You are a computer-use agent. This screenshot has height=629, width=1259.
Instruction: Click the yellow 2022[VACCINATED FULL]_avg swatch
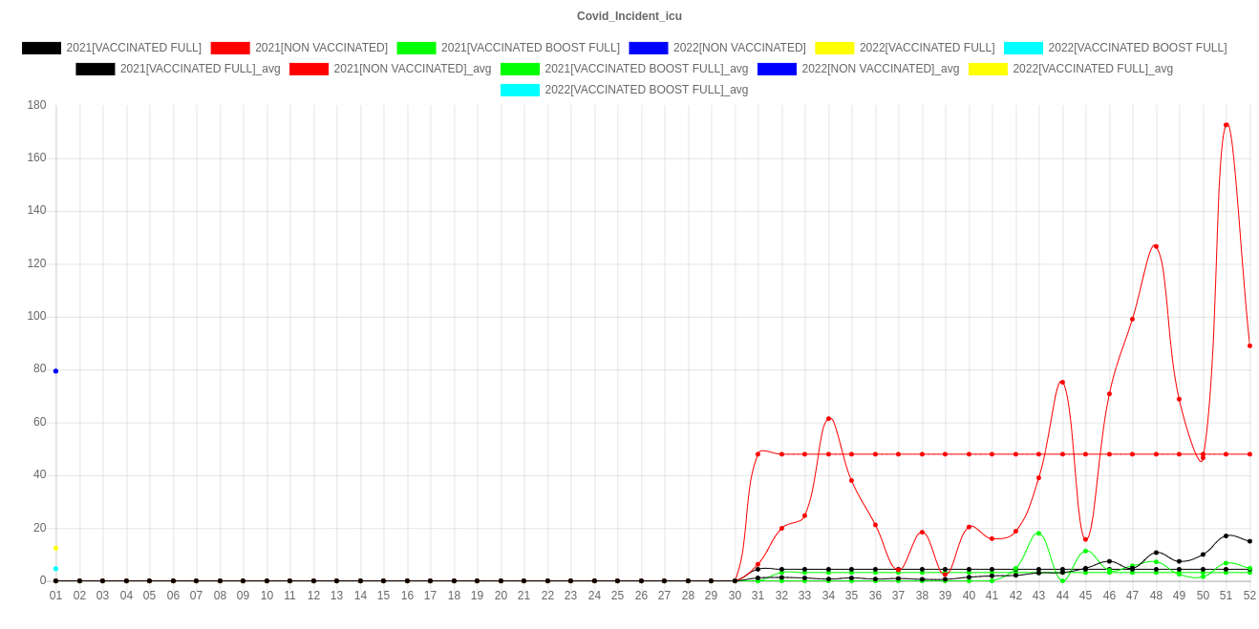point(988,69)
